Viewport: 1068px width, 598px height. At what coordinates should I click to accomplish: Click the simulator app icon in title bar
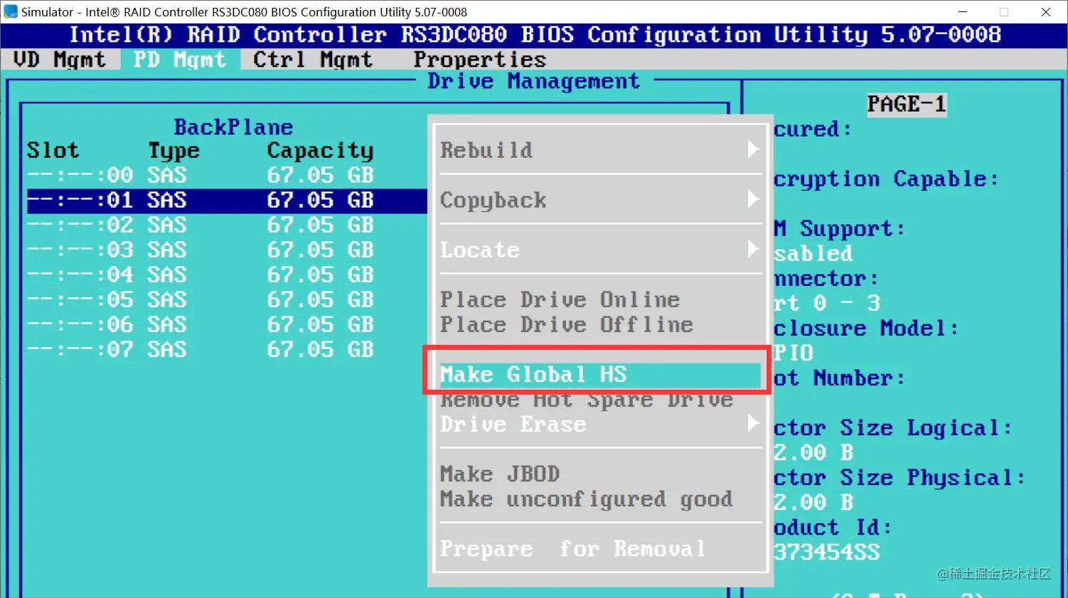11,11
